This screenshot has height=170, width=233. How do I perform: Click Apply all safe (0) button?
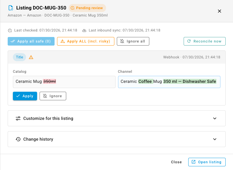coord(31,41)
